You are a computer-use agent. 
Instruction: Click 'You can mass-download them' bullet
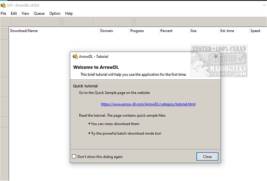tap(114, 124)
